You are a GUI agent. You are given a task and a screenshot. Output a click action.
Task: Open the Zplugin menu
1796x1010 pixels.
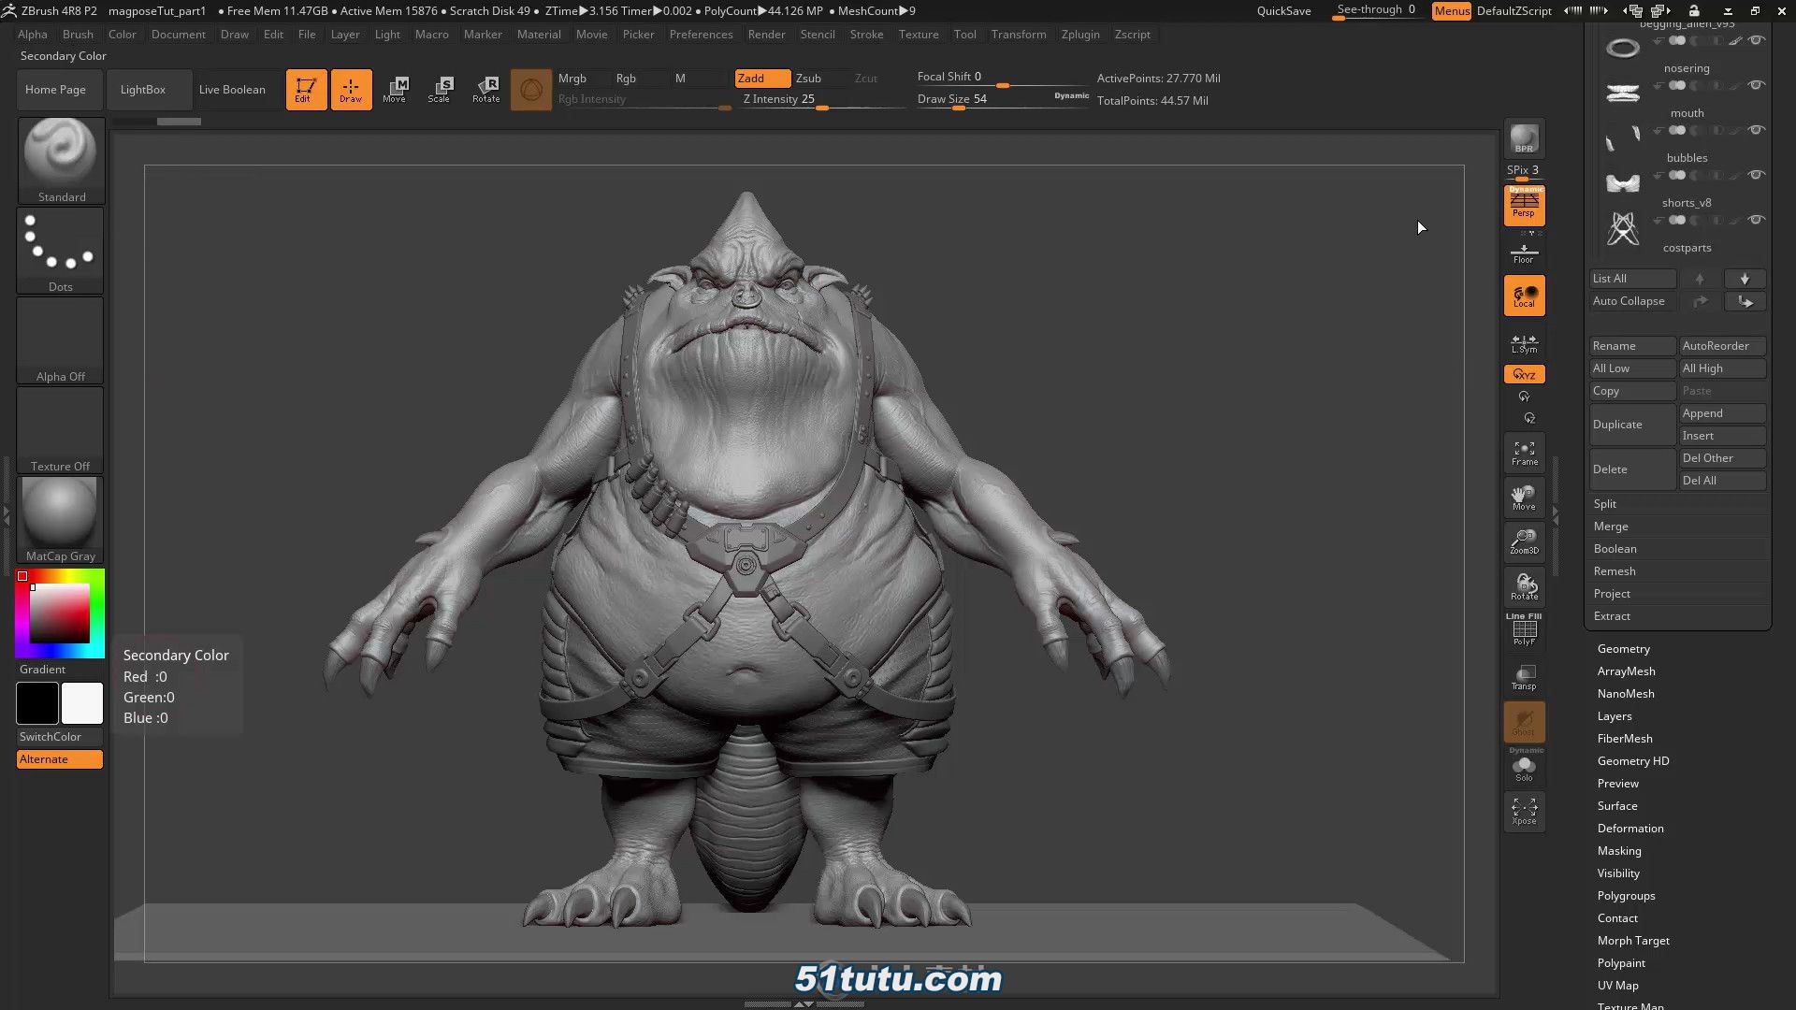1080,35
